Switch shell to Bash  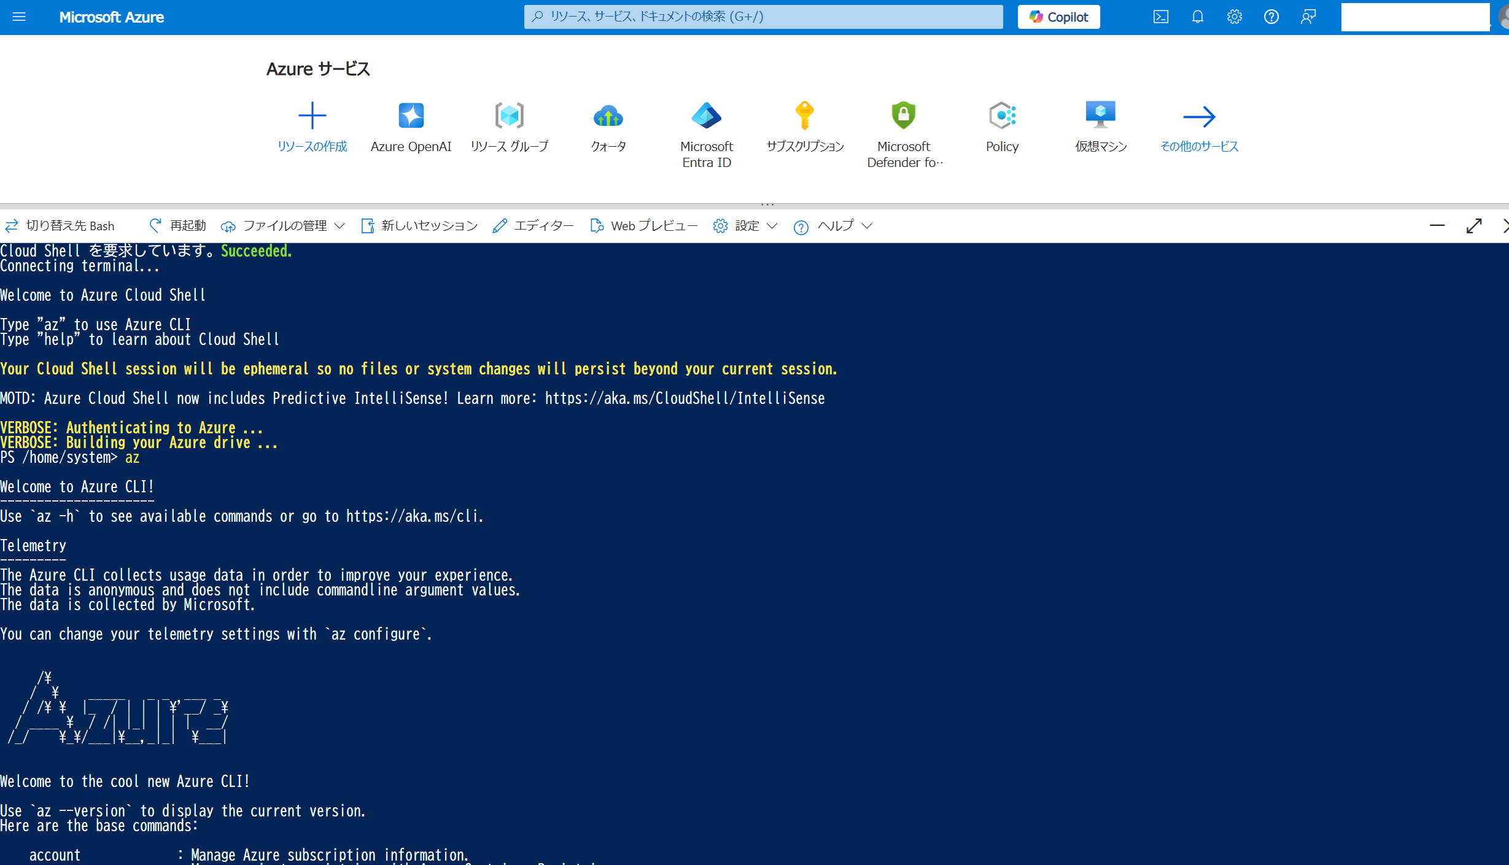coord(60,226)
